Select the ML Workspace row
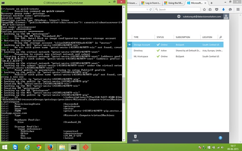 175,57
